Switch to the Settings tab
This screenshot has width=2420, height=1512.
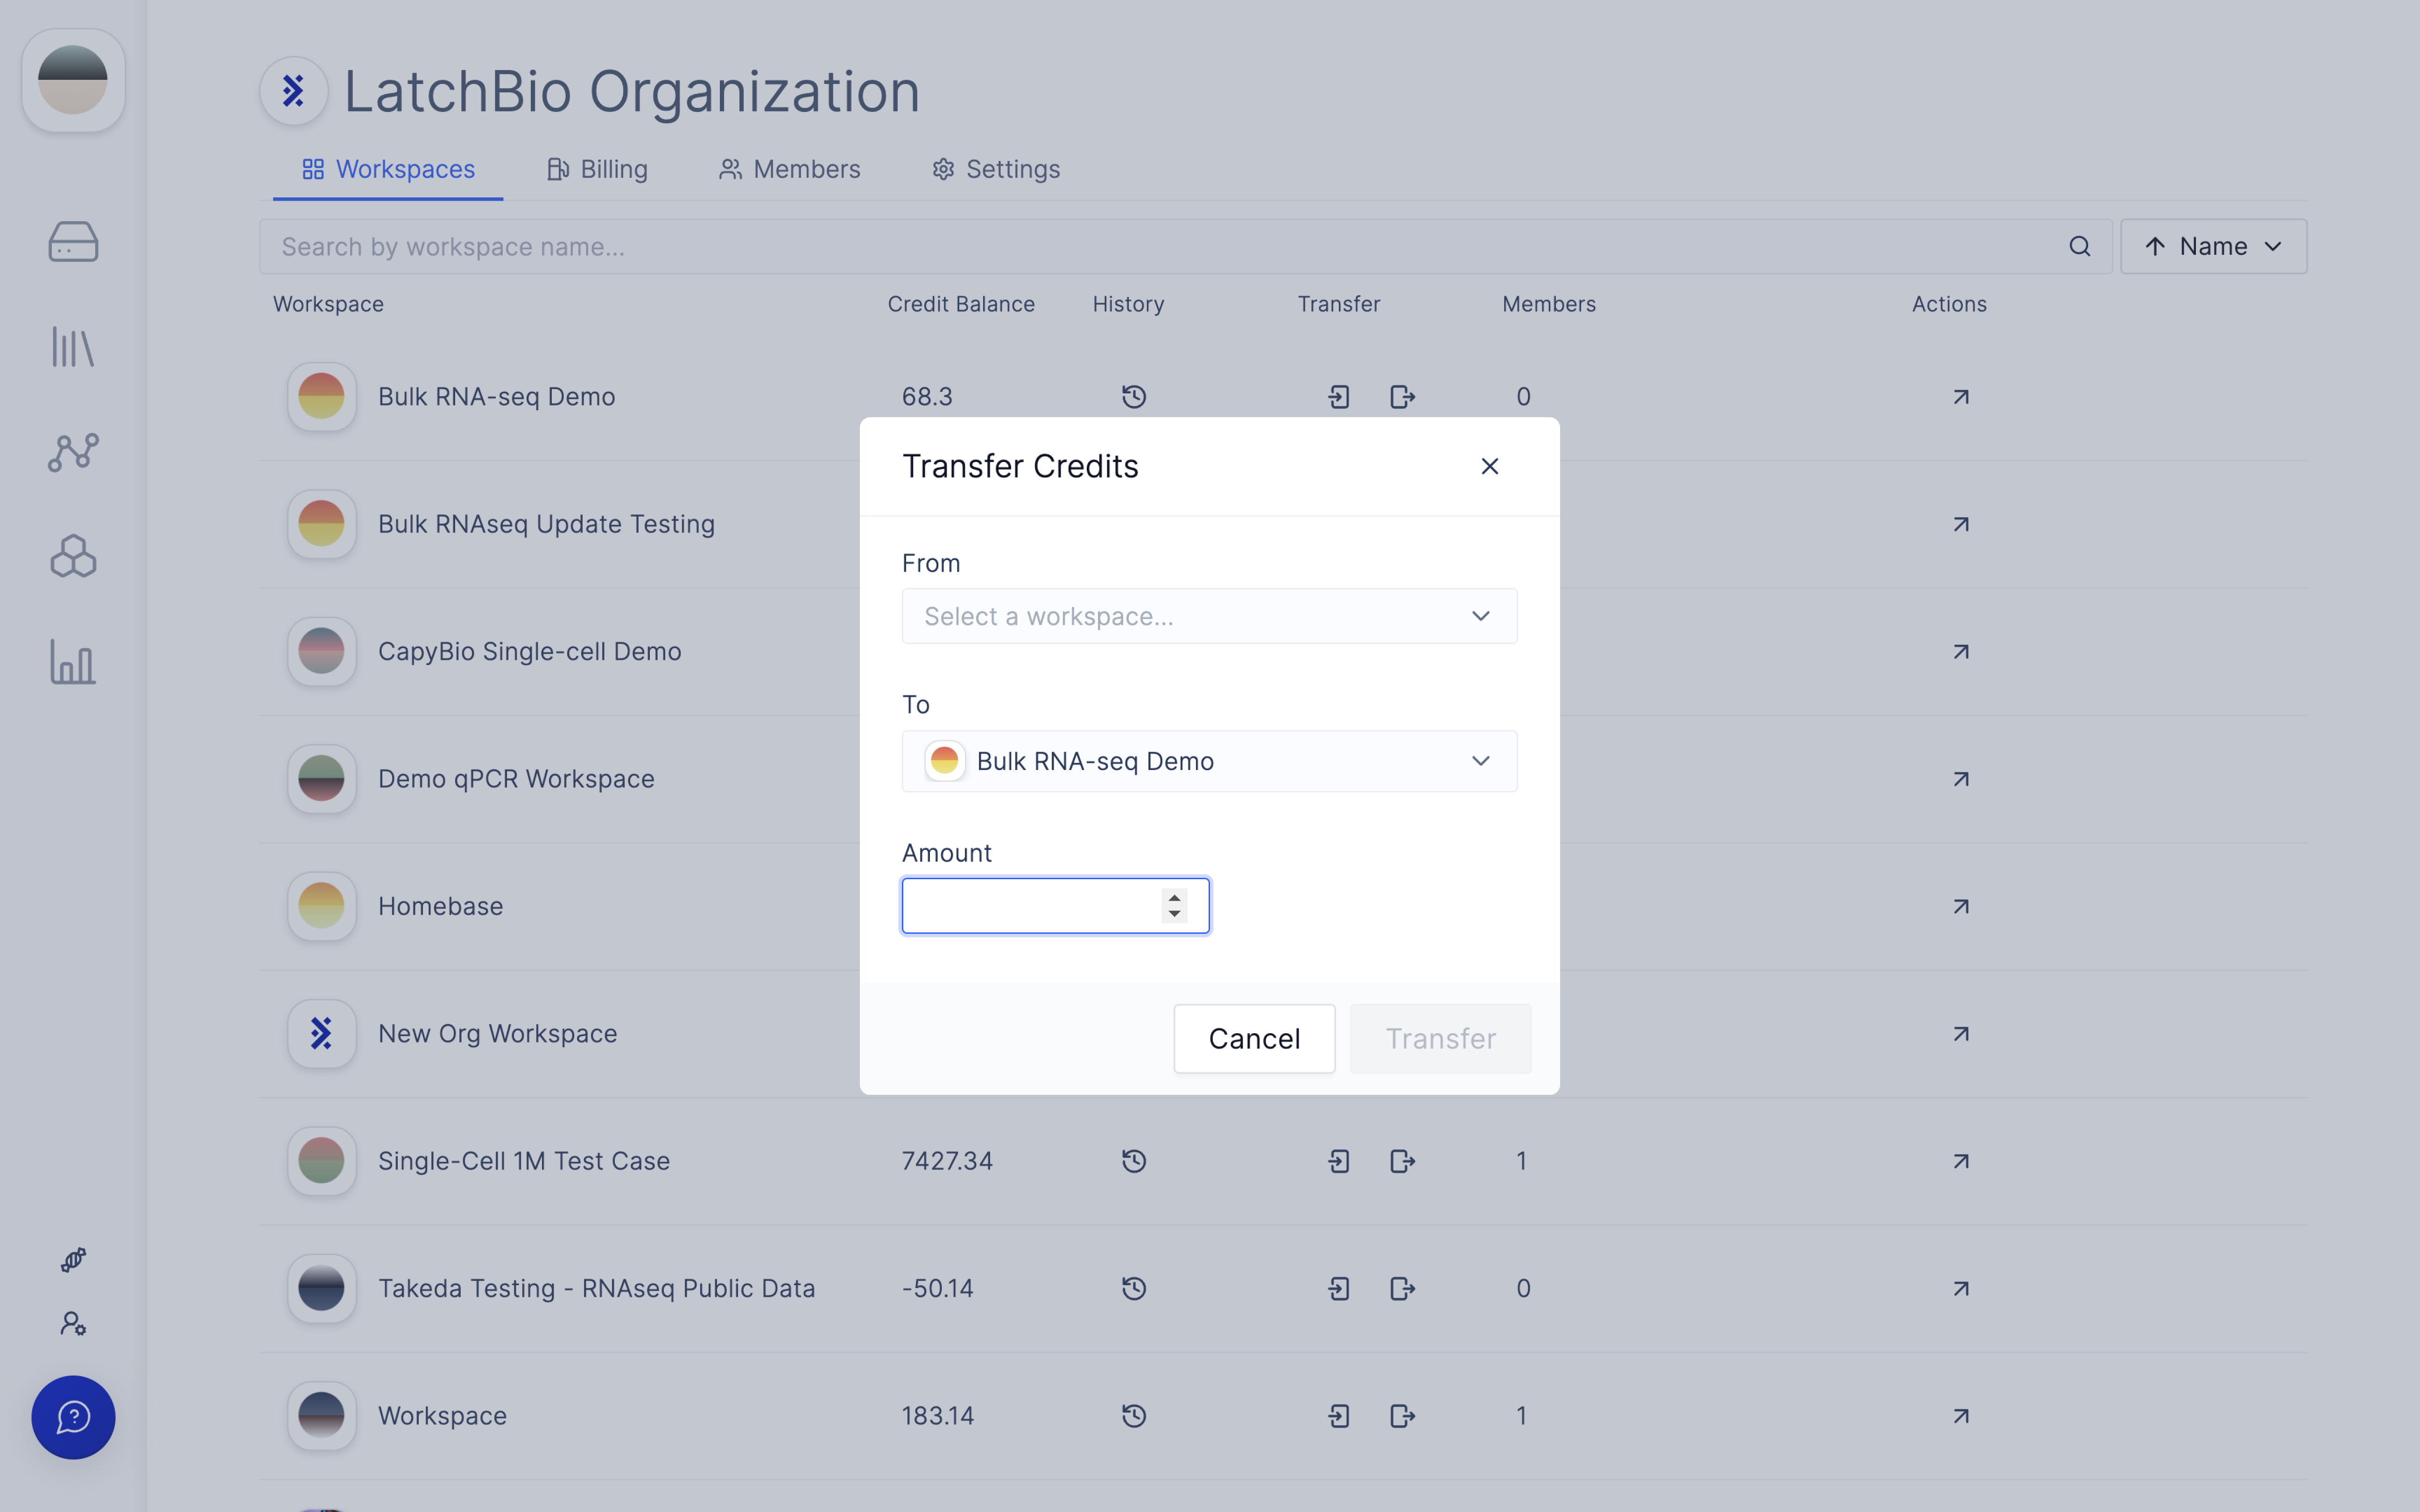click(996, 169)
